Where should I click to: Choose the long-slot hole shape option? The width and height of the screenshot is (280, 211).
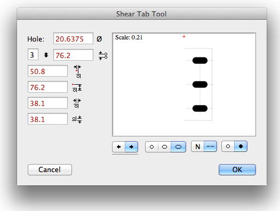tap(178, 147)
